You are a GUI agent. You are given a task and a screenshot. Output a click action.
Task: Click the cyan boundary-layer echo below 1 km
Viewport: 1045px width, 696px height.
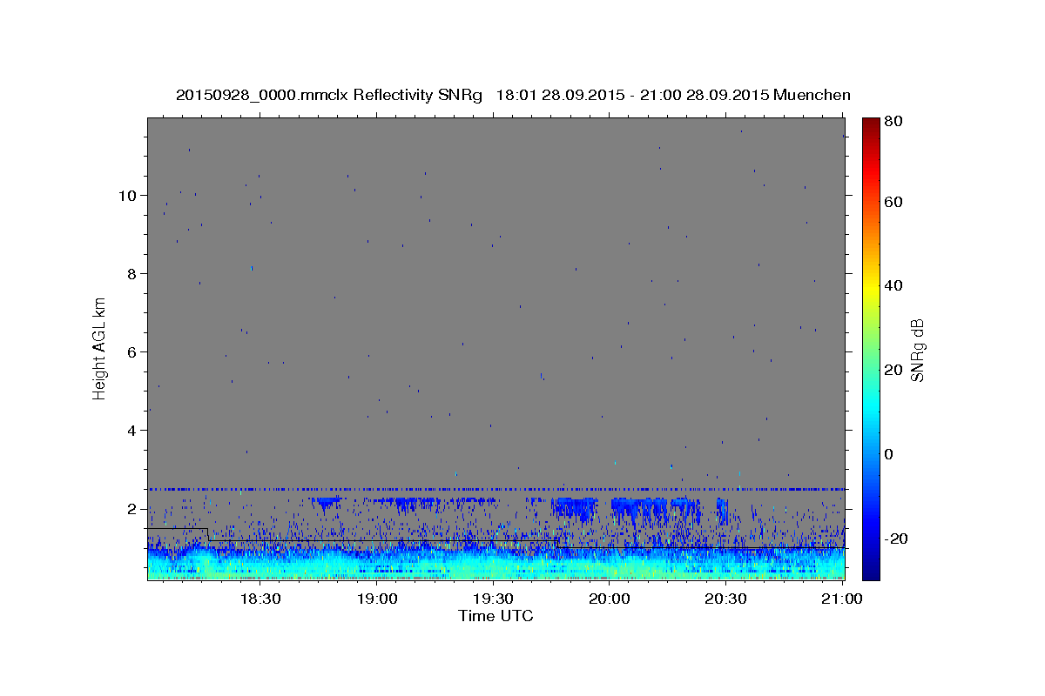point(496,565)
